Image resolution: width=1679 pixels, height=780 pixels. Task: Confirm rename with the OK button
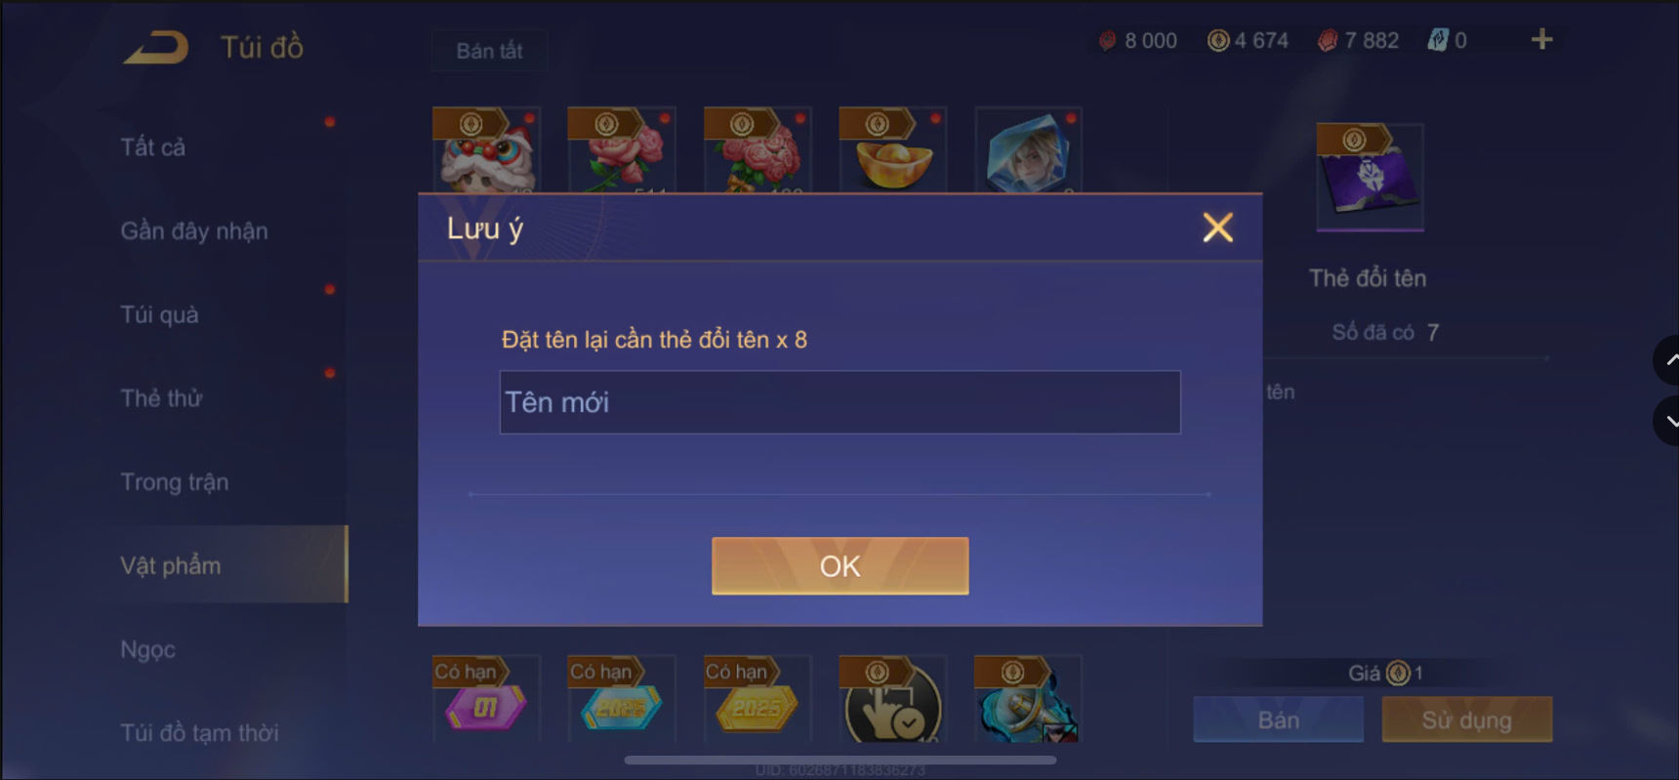[x=840, y=566]
